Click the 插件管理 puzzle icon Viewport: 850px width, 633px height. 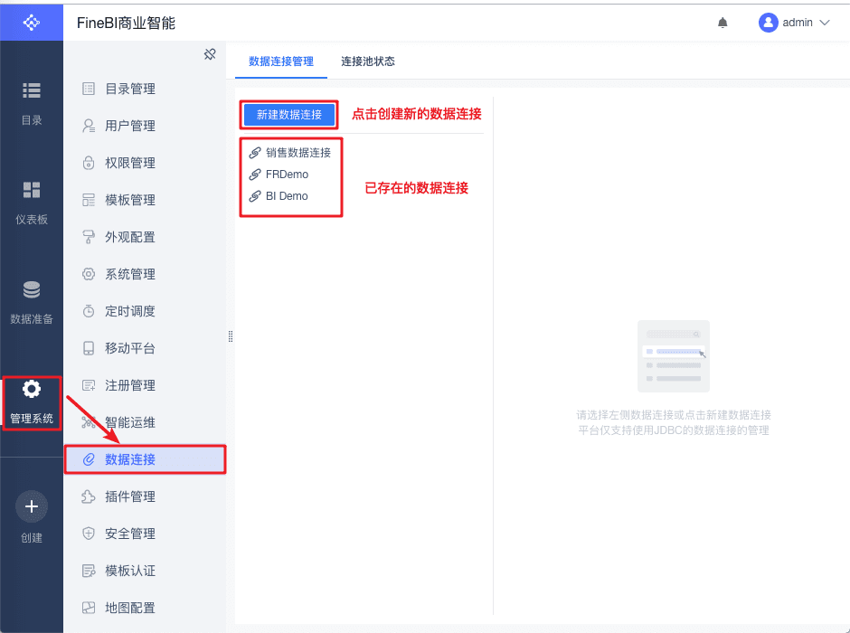tap(89, 496)
